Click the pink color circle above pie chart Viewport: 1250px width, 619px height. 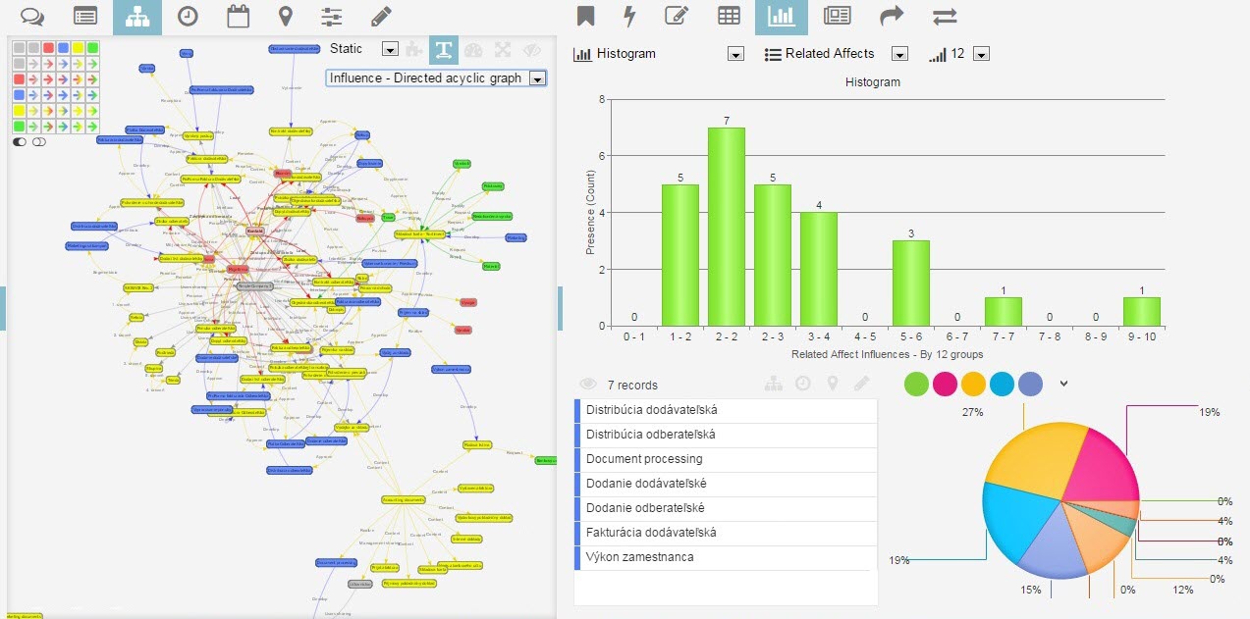click(945, 384)
